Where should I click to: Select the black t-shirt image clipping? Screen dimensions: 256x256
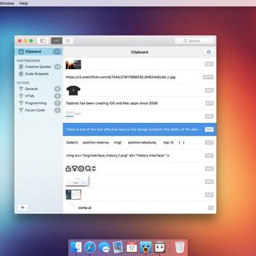(140, 90)
